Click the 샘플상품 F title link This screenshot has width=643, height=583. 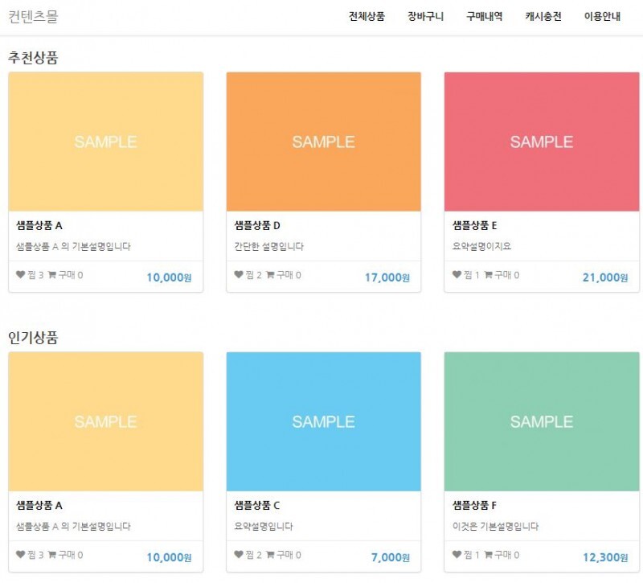[474, 505]
